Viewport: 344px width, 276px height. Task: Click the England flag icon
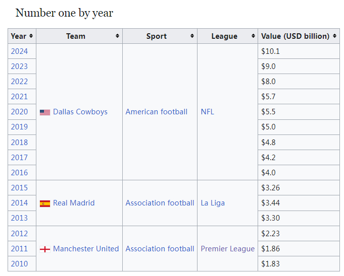coord(45,249)
